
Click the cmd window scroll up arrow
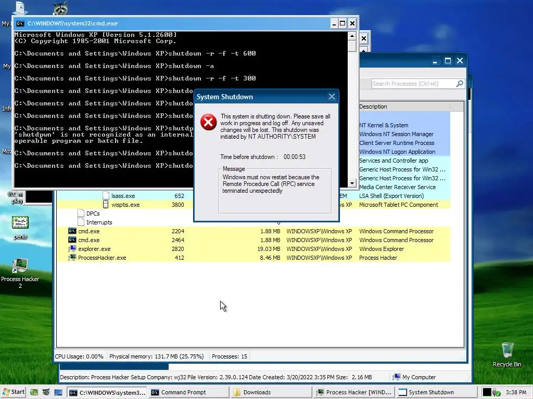click(352, 36)
